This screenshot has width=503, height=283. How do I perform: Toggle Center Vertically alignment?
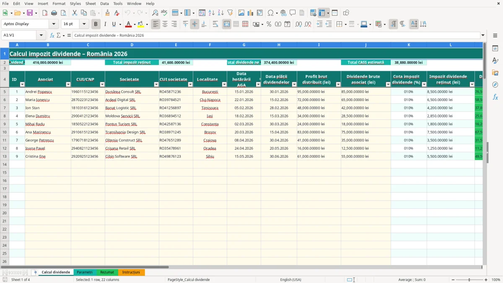(194, 24)
